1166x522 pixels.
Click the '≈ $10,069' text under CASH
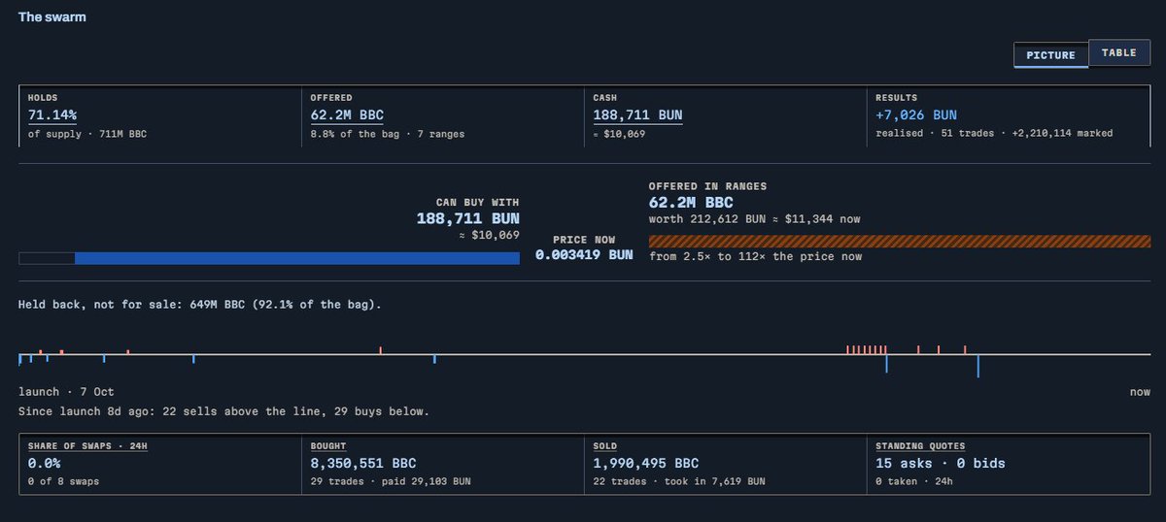tap(619, 133)
